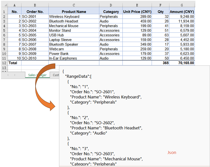Click the previous sheet scroll arrow

pyautogui.click(x=8, y=75)
